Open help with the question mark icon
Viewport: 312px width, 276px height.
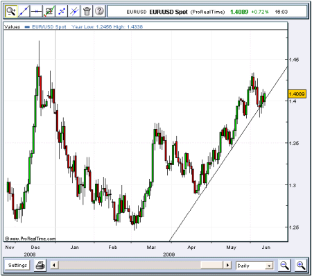pyautogui.click(x=99, y=11)
